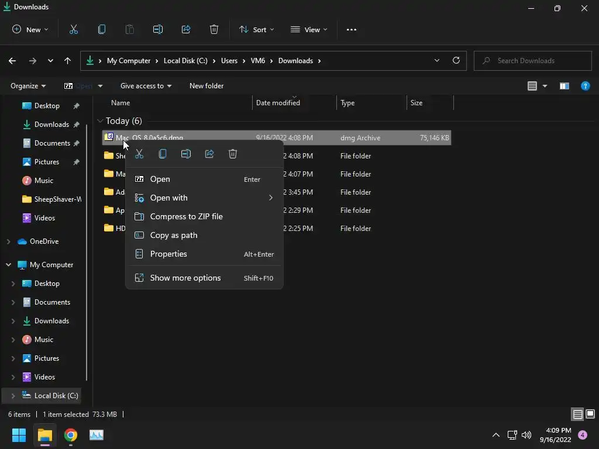This screenshot has width=599, height=449.
Task: Sort by the Date modified column header
Action: (x=294, y=103)
